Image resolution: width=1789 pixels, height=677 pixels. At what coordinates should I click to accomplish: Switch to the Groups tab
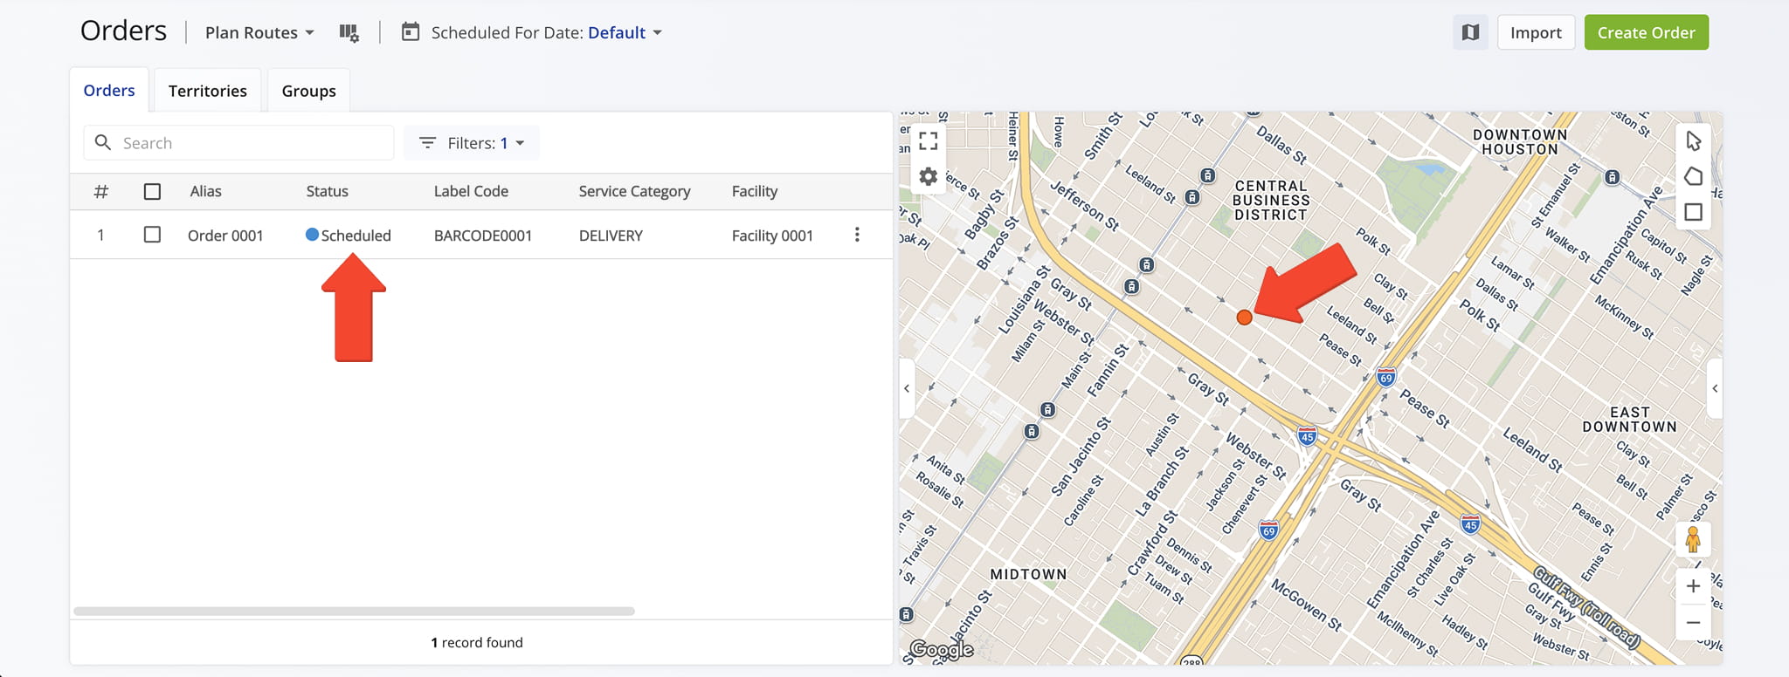click(308, 91)
